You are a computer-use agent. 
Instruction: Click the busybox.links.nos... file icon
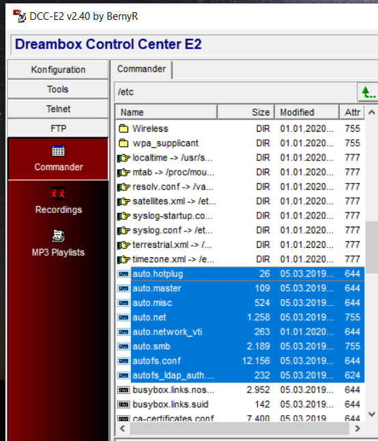click(x=123, y=390)
